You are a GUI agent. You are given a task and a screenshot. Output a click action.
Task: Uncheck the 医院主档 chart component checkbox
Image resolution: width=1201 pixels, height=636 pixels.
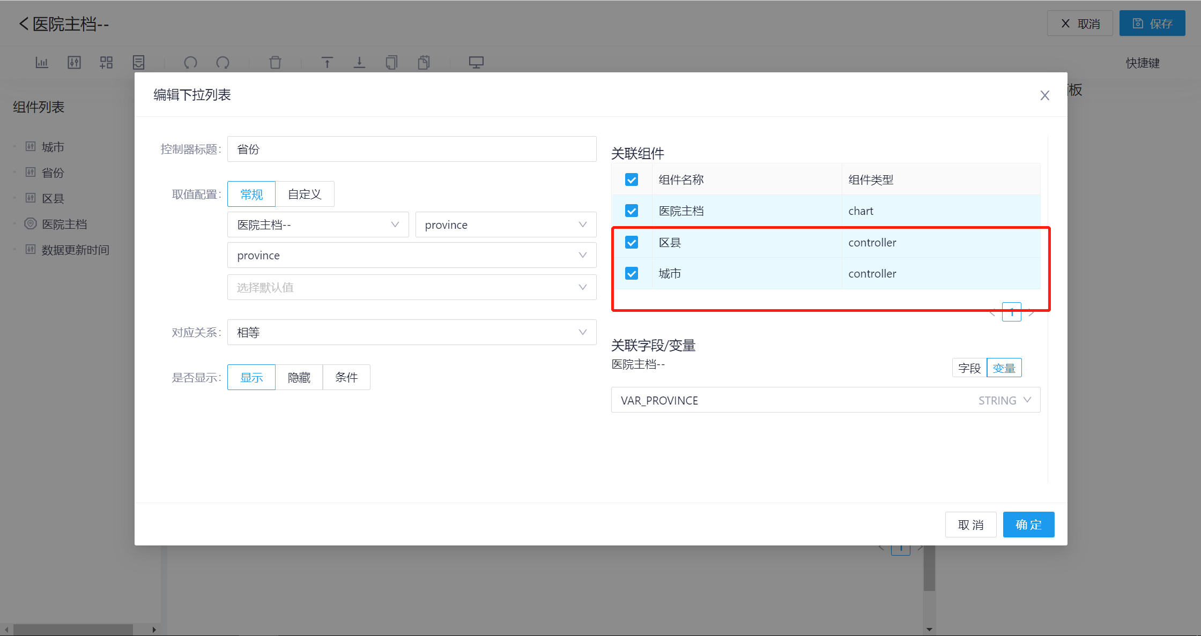tap(632, 211)
